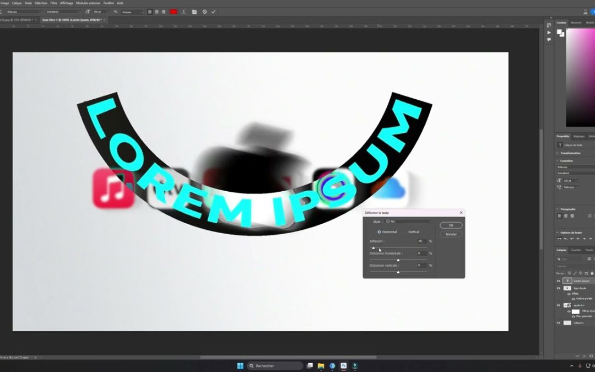
Task: Add a layer style fx at panel bottom
Action: pos(585,356)
